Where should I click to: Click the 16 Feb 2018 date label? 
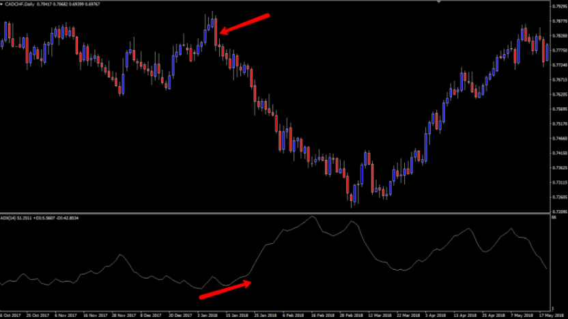(322, 316)
